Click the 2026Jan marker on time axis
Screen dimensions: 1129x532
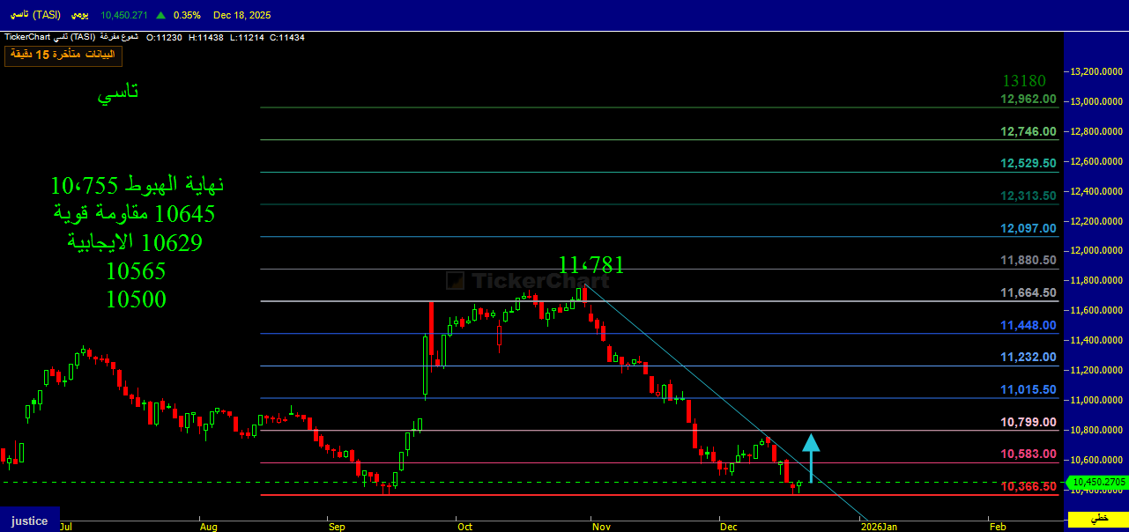[879, 527]
